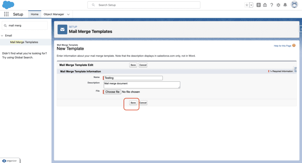
Task: Click the bottom Save button
Action: [x=133, y=103]
